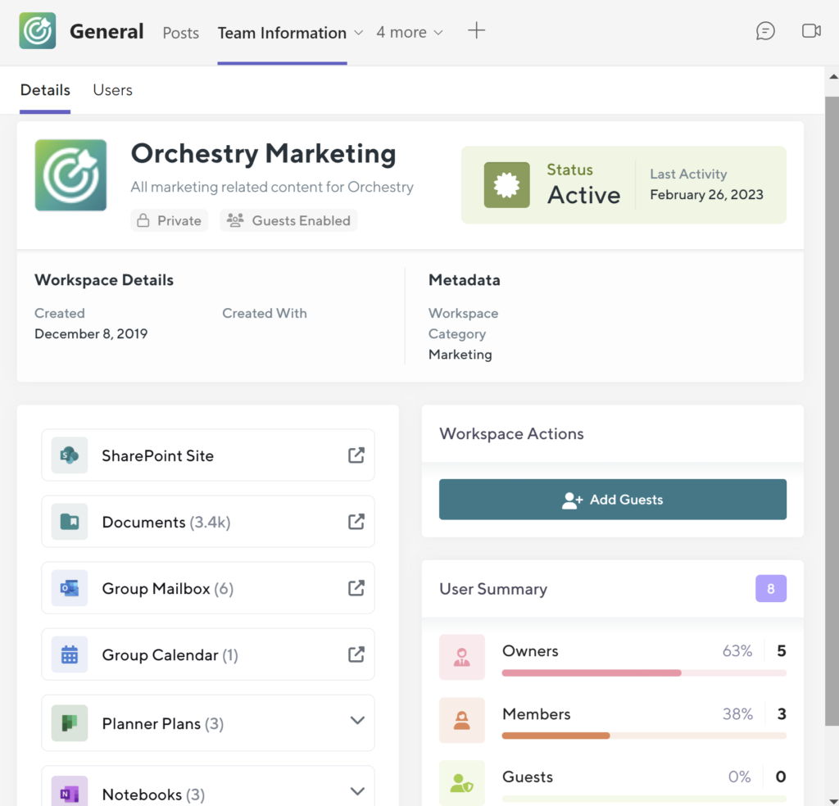Viewport: 839px width, 806px height.
Task: Click the creation date December 8, 2019
Action: coord(91,333)
